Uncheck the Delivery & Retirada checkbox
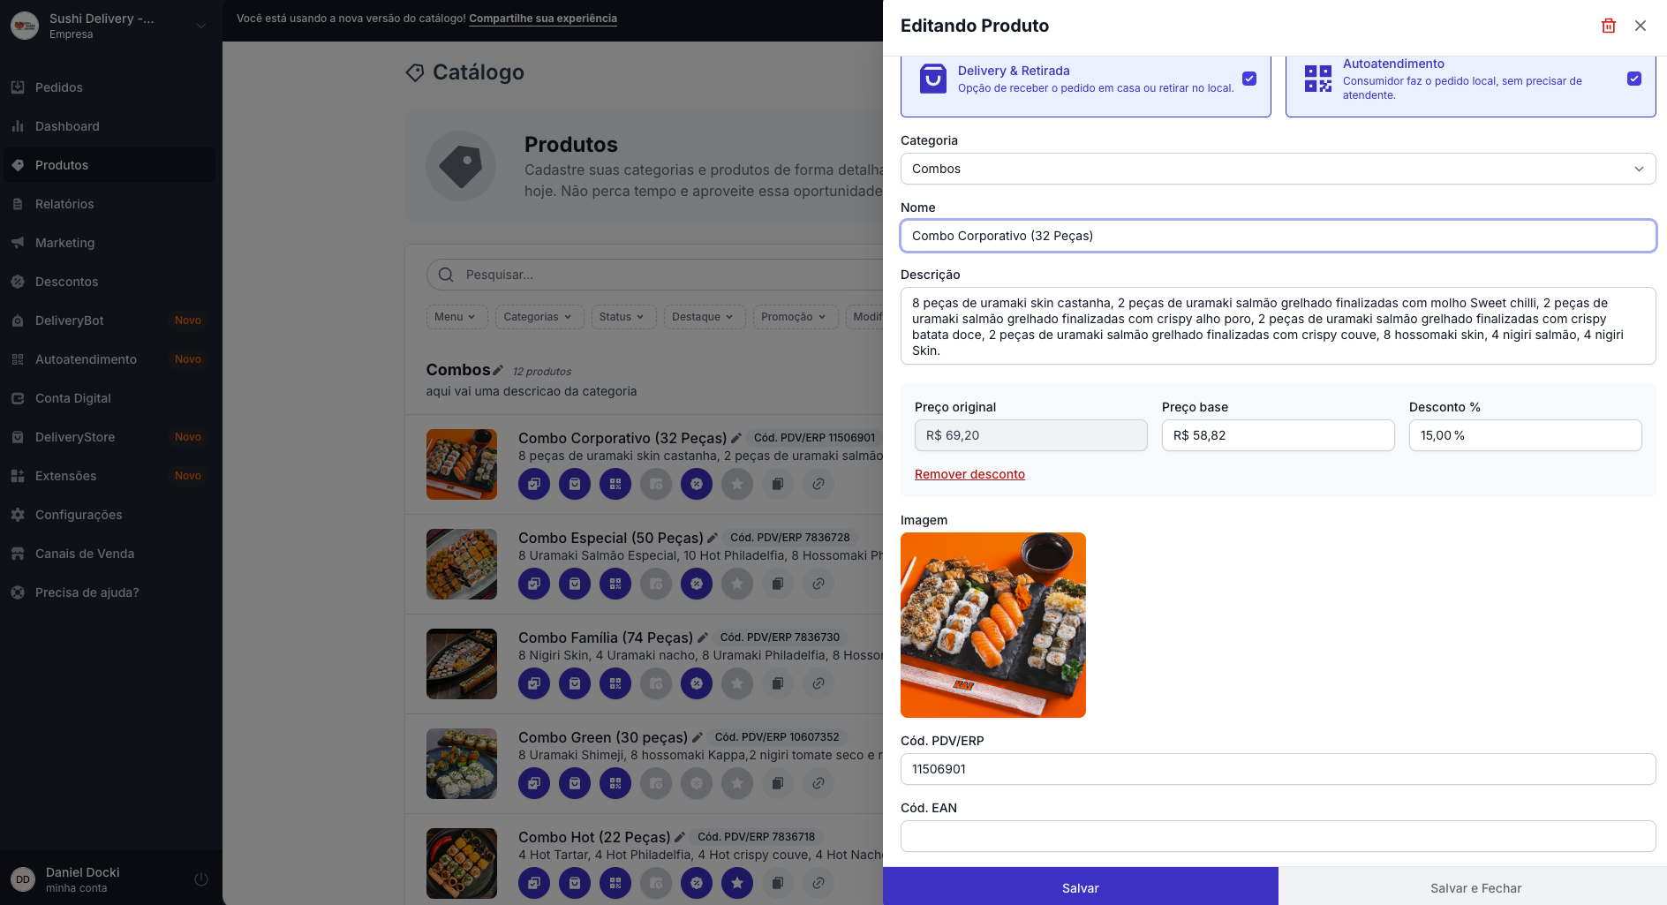The height and width of the screenshot is (905, 1667). click(x=1249, y=79)
